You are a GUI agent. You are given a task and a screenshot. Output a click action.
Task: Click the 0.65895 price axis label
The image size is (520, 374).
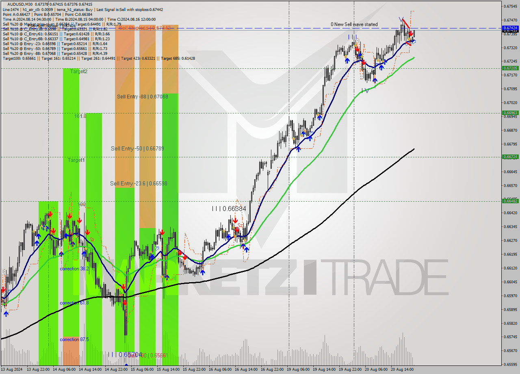click(x=510, y=309)
